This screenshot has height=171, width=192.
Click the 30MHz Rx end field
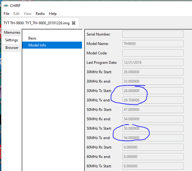point(153,81)
